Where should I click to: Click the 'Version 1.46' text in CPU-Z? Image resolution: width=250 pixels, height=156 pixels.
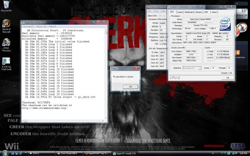[226, 73]
